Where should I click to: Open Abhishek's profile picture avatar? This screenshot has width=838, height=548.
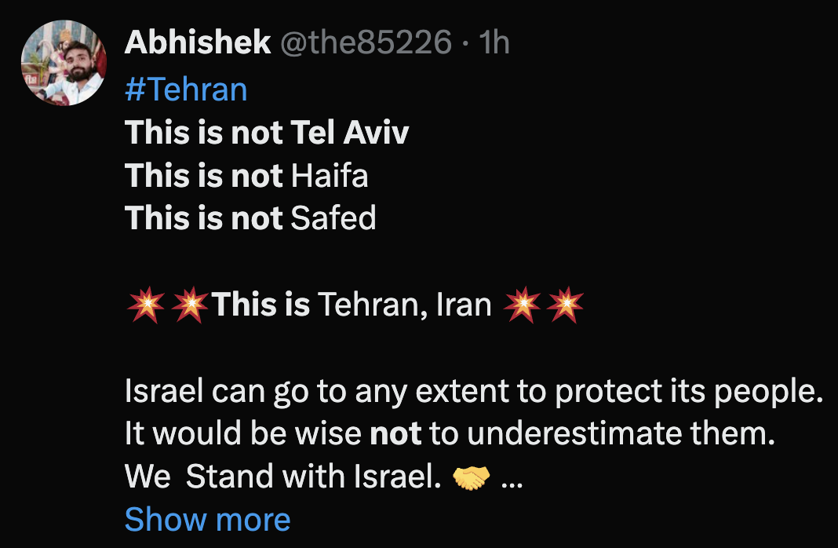(63, 64)
